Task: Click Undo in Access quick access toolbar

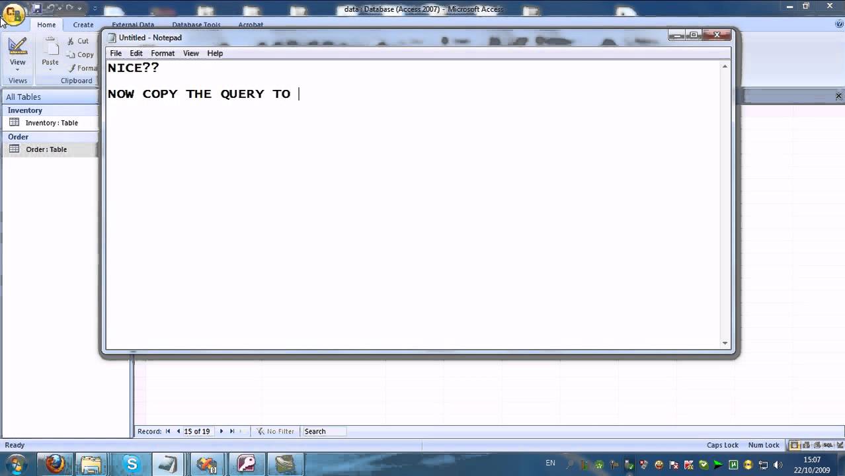Action: click(50, 9)
